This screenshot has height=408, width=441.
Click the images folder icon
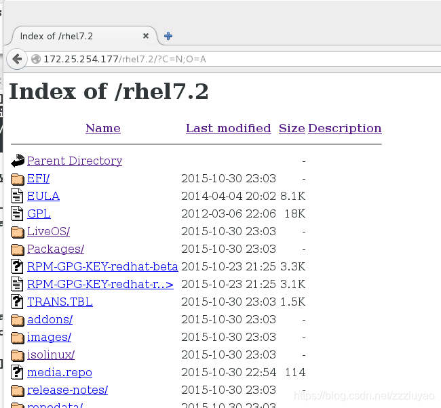pos(18,338)
